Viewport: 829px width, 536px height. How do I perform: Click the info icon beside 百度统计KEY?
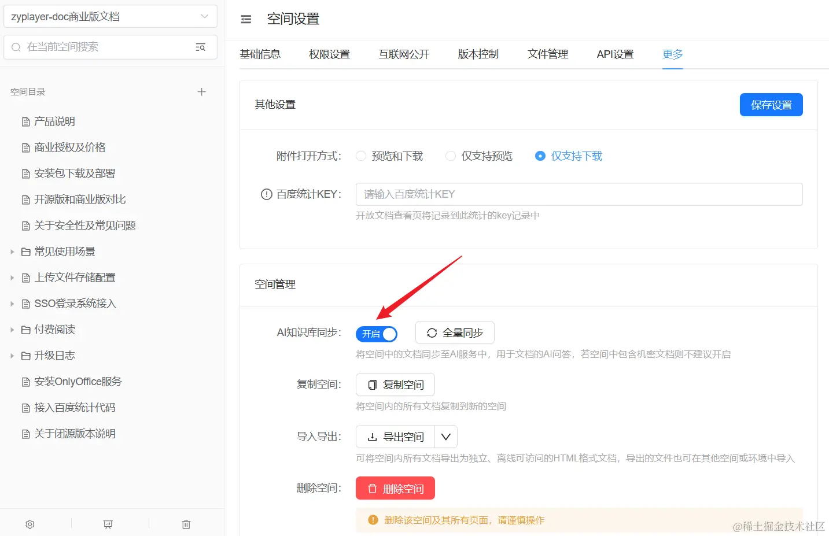266,194
